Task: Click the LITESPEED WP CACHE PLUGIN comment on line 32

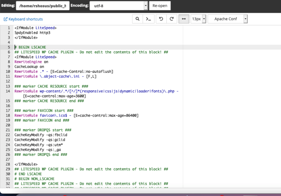Action: pyautogui.click(x=91, y=184)
